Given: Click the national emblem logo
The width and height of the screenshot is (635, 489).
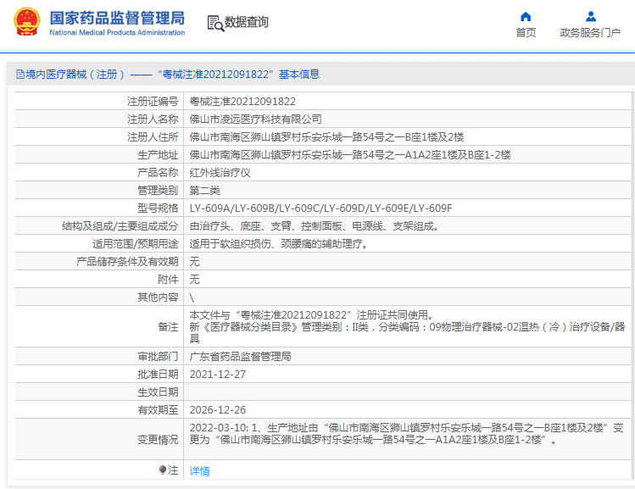Looking at the screenshot, I should point(27,23).
